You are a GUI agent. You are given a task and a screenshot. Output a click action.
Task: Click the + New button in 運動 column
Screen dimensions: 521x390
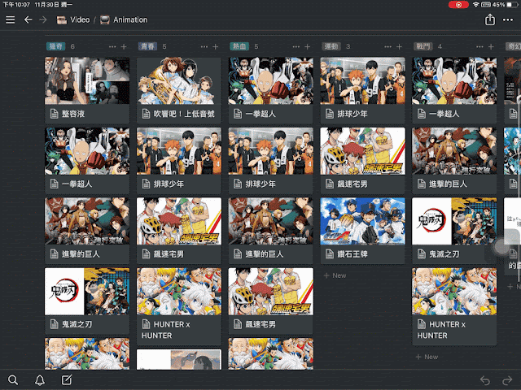pos(335,275)
